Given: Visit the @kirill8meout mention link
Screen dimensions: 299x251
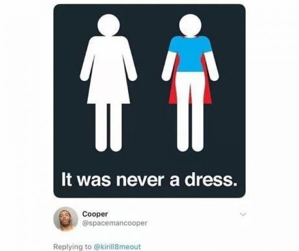Looking at the screenshot, I should (x=117, y=247).
